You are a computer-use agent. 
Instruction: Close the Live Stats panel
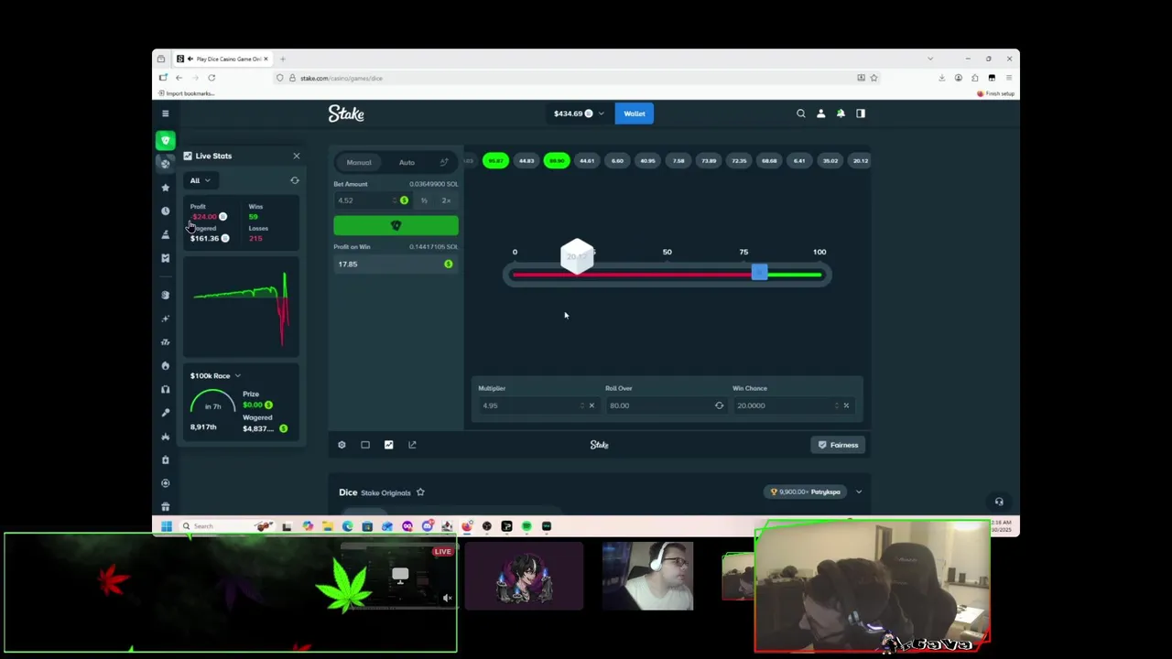click(x=296, y=157)
